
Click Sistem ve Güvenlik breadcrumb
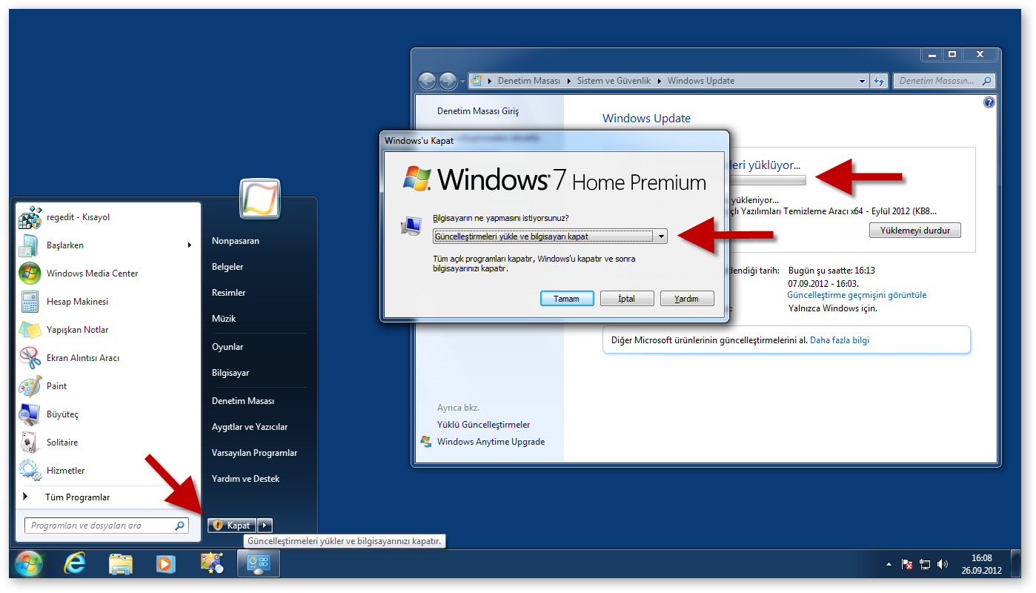coord(614,81)
